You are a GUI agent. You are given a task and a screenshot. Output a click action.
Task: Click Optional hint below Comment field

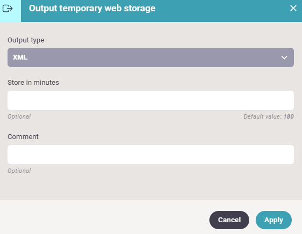[x=19, y=171]
